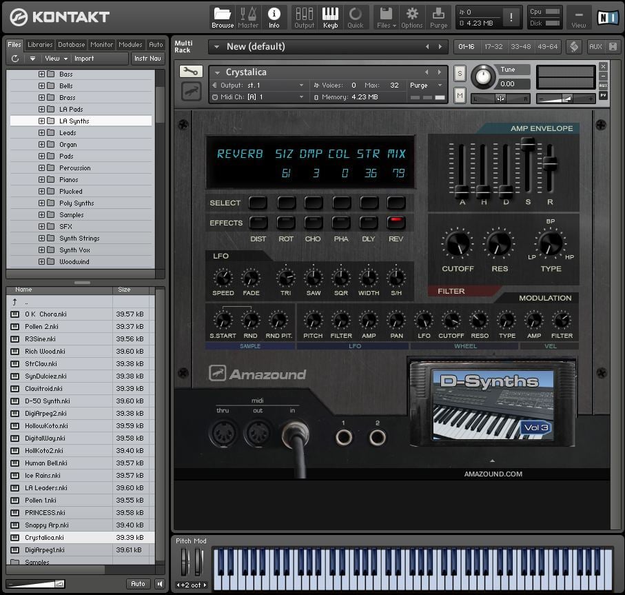
Task: Expand the Pianos folder
Action: [x=41, y=179]
